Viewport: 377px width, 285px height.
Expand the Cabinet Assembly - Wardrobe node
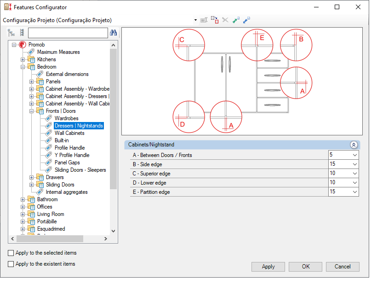(x=32, y=89)
